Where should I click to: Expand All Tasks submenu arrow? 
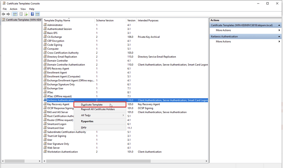point(123,115)
